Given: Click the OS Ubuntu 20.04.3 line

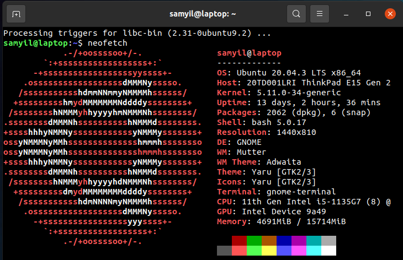Looking at the screenshot, I should coord(288,73).
